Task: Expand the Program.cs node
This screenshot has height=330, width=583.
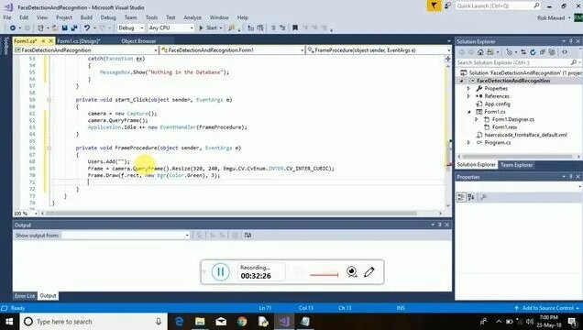Action: click(468, 143)
